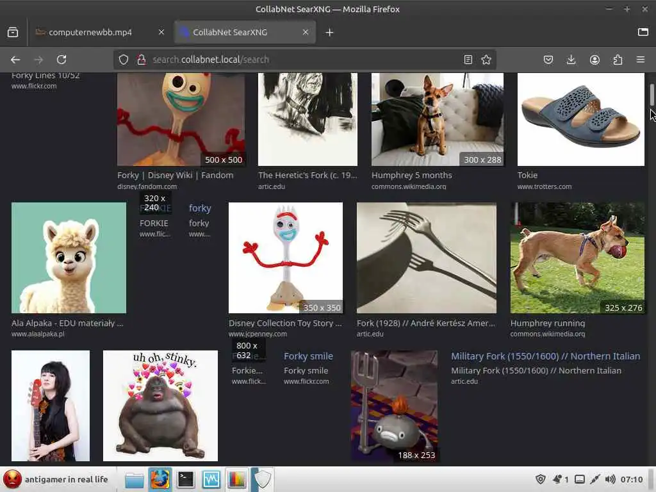Image resolution: width=656 pixels, height=492 pixels.
Task: Open the Fork (1928) André Kertész thumbnail
Action: 427,258
